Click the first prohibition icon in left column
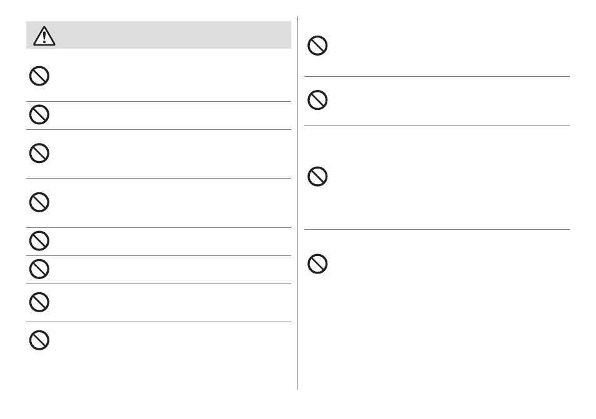 pos(39,76)
